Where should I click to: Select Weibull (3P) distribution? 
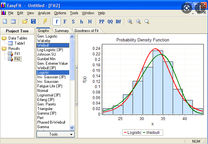click(x=53, y=68)
